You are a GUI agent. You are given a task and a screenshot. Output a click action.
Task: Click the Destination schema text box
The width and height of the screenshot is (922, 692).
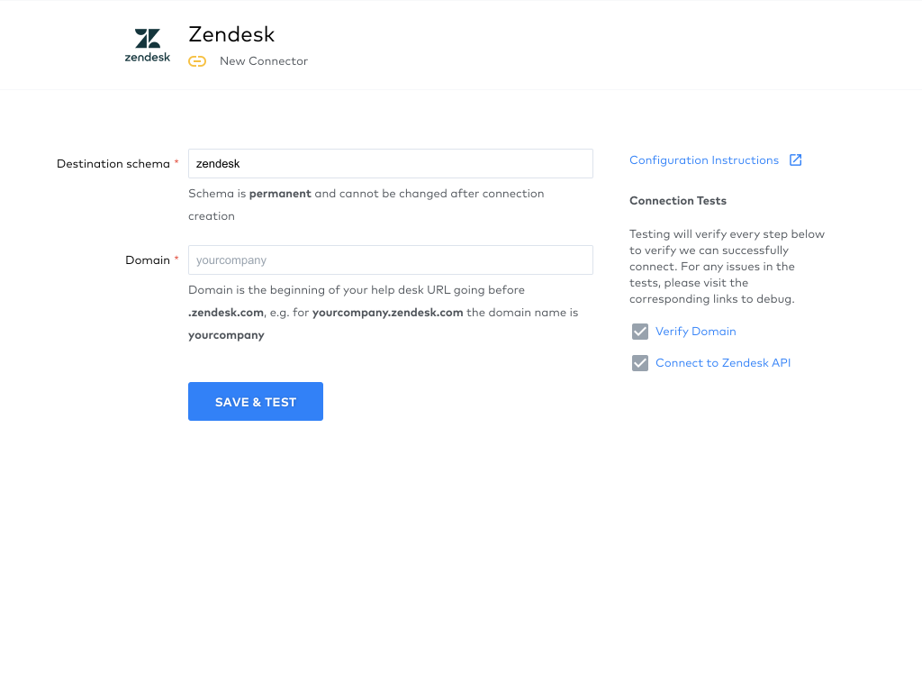390,163
